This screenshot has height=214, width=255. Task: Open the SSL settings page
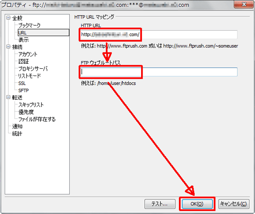(22, 83)
